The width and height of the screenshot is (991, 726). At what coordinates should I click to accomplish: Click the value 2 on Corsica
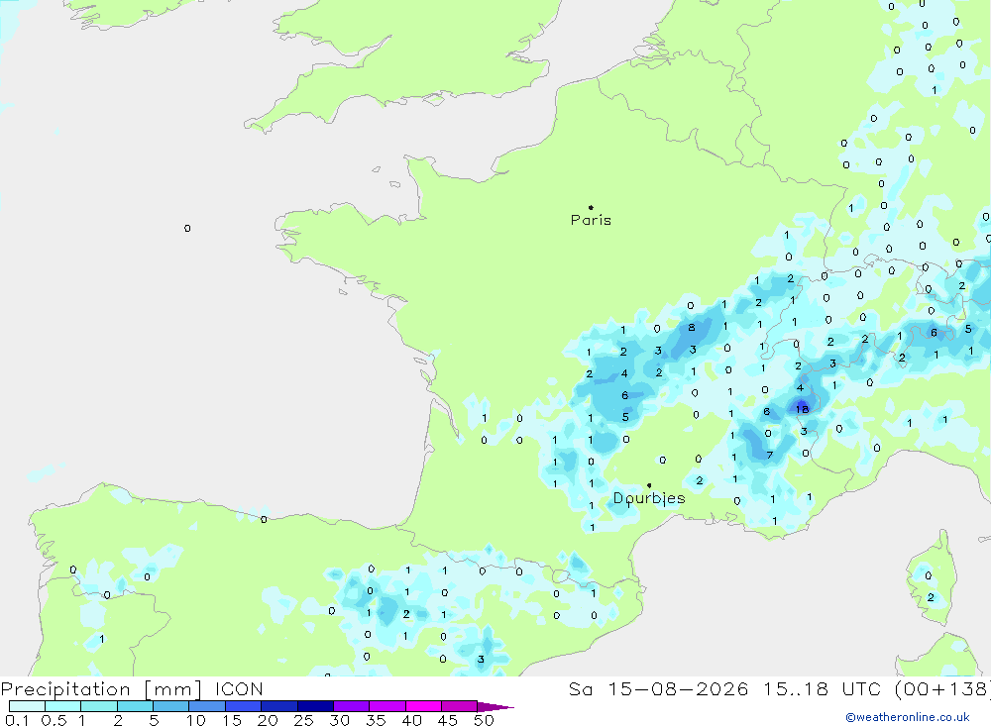click(x=931, y=597)
